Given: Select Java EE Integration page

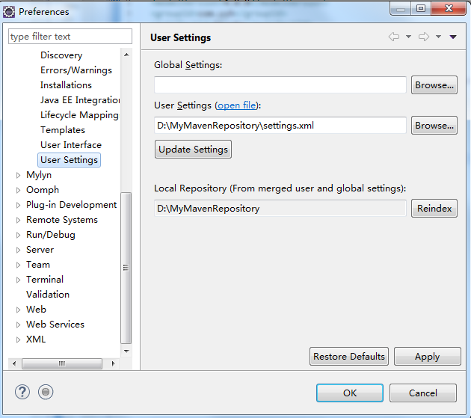Looking at the screenshot, I should pyautogui.click(x=80, y=100).
